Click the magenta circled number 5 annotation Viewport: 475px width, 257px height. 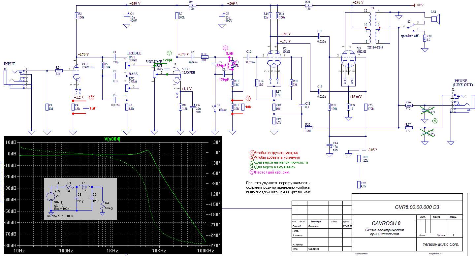(225, 48)
